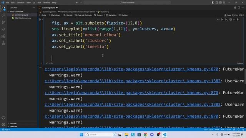Click the mall-customer command center search
The height and width of the screenshot is (138, 246).
[127, 3]
